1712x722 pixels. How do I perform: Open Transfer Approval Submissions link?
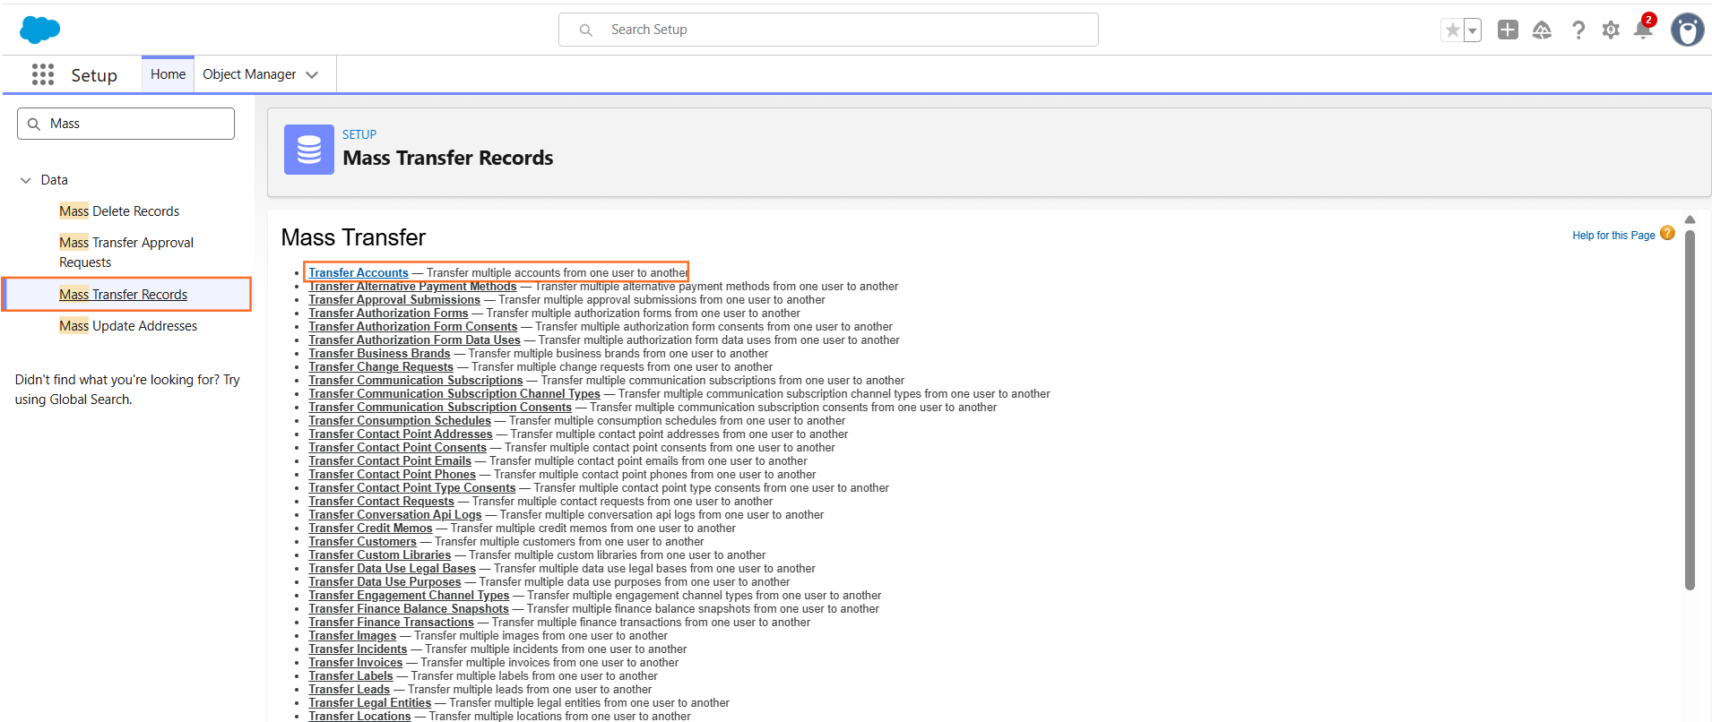pyautogui.click(x=394, y=300)
